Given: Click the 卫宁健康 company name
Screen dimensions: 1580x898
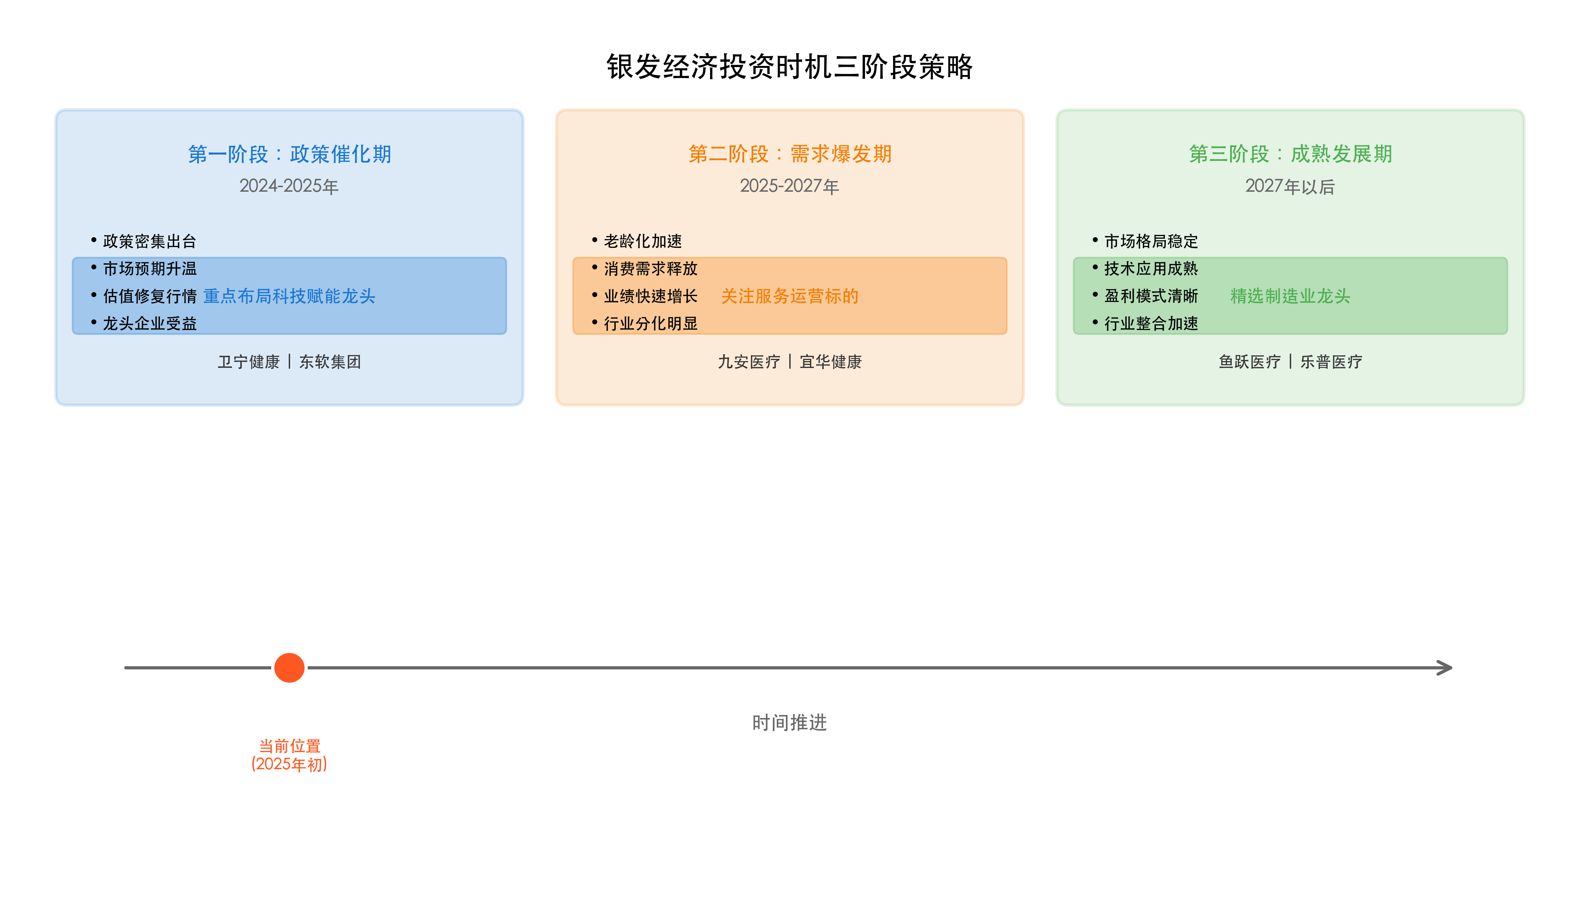Looking at the screenshot, I should pyautogui.click(x=249, y=362).
